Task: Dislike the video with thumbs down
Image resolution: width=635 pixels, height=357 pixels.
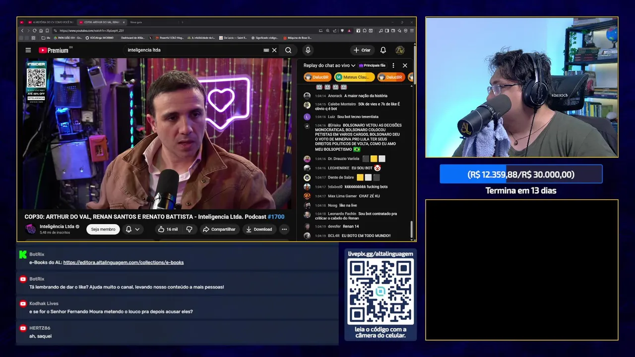Action: click(189, 229)
